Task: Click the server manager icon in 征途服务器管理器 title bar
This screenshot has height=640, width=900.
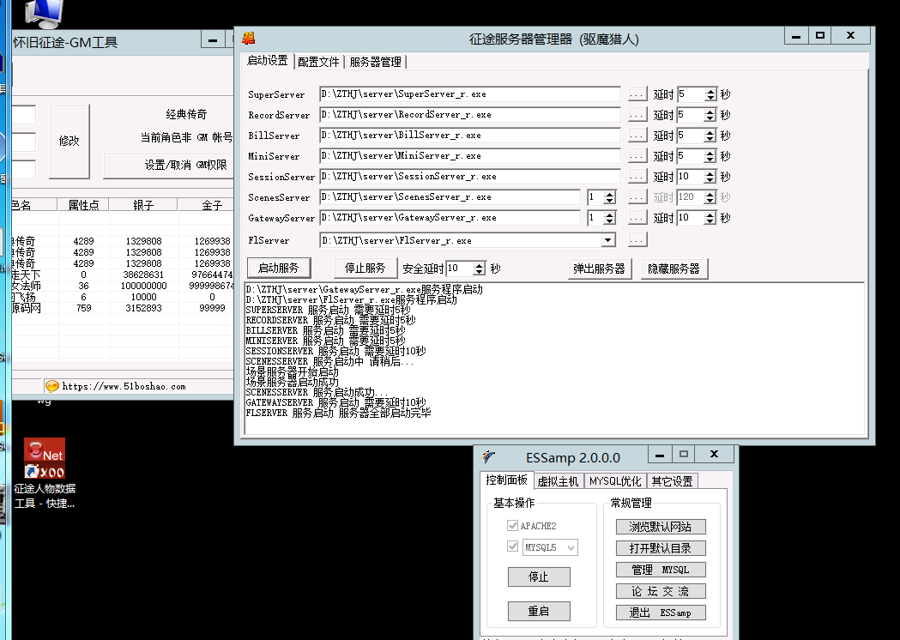Action: 248,35
